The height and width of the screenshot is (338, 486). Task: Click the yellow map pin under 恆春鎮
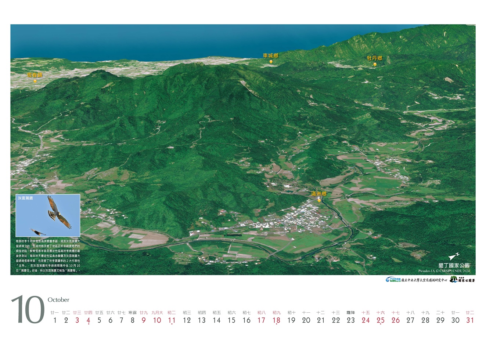[x=35, y=81]
